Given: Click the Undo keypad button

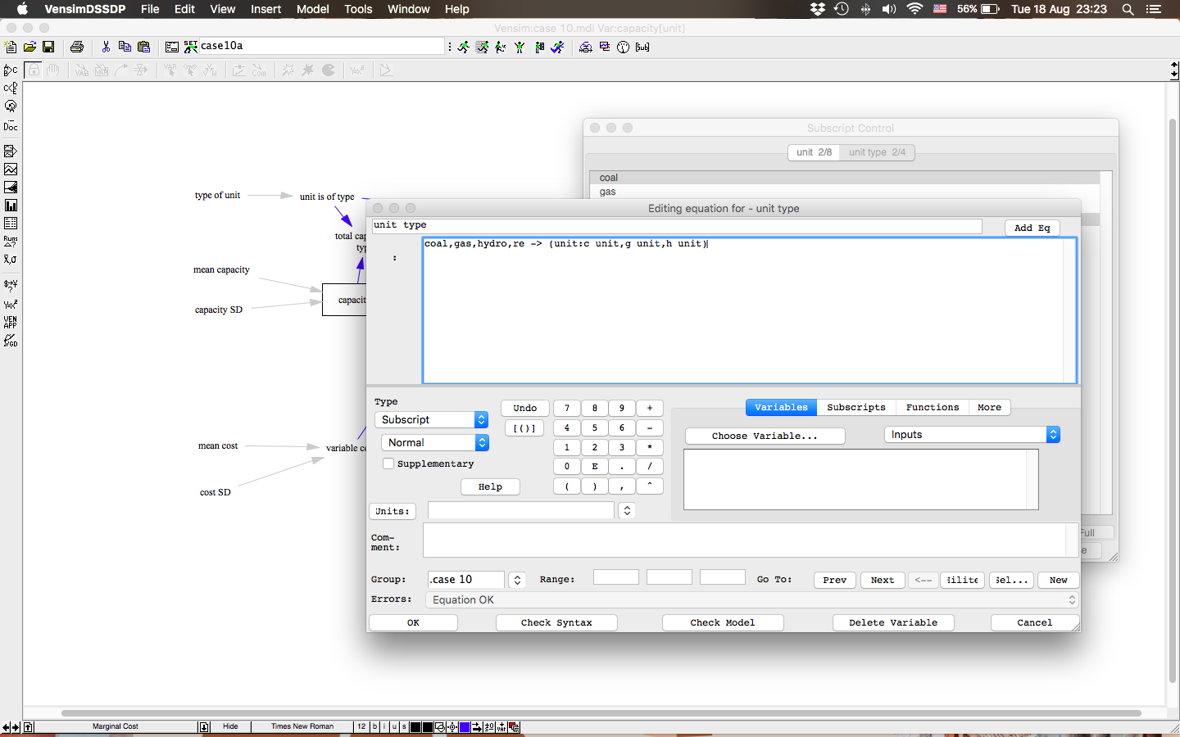Looking at the screenshot, I should click(525, 408).
